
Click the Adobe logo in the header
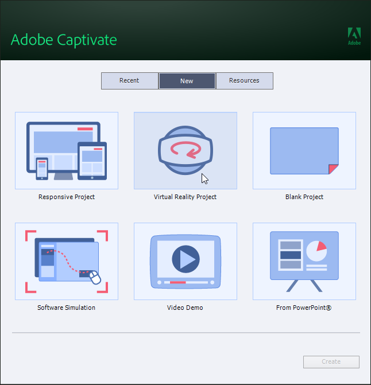click(x=354, y=35)
